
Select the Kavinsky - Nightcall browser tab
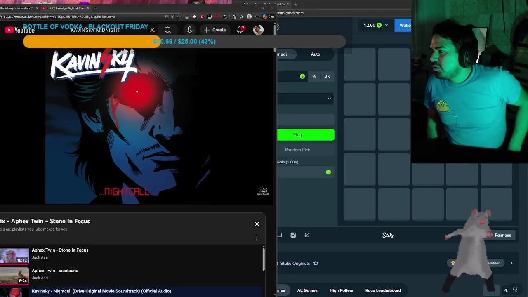(66, 8)
